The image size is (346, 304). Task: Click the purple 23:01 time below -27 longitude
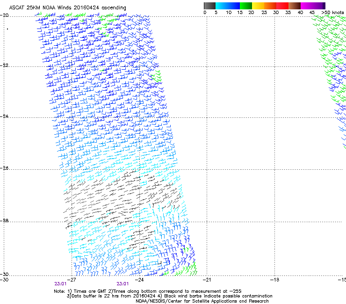(60, 284)
